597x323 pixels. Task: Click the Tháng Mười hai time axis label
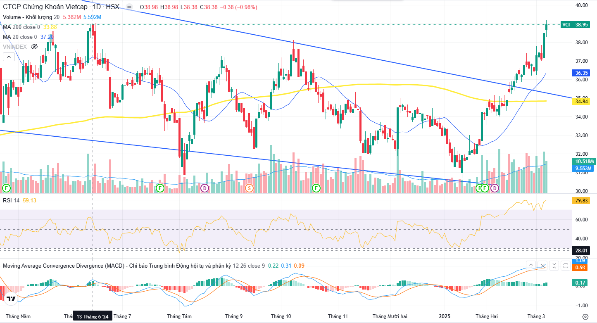[x=390, y=316]
